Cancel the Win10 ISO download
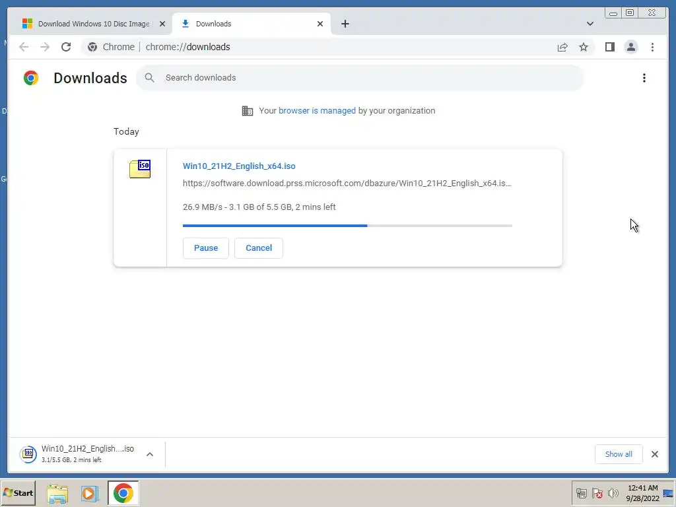 (259, 248)
